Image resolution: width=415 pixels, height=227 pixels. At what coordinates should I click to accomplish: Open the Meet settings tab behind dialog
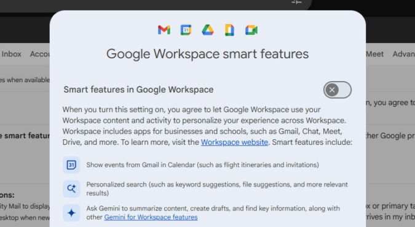[x=375, y=54]
